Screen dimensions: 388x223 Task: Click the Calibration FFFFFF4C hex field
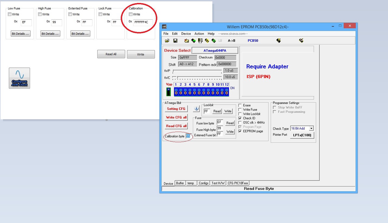(x=143, y=22)
